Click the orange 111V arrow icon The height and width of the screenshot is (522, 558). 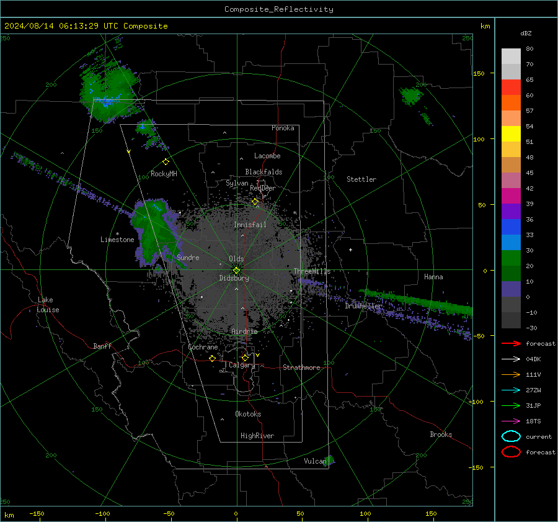click(511, 374)
